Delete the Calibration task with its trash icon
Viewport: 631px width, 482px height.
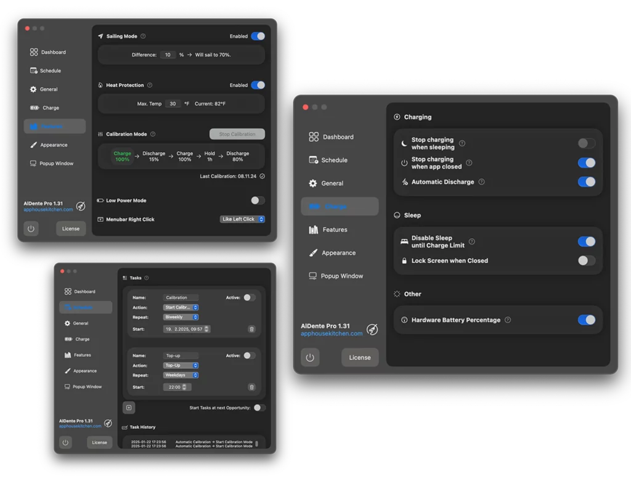pyautogui.click(x=251, y=329)
